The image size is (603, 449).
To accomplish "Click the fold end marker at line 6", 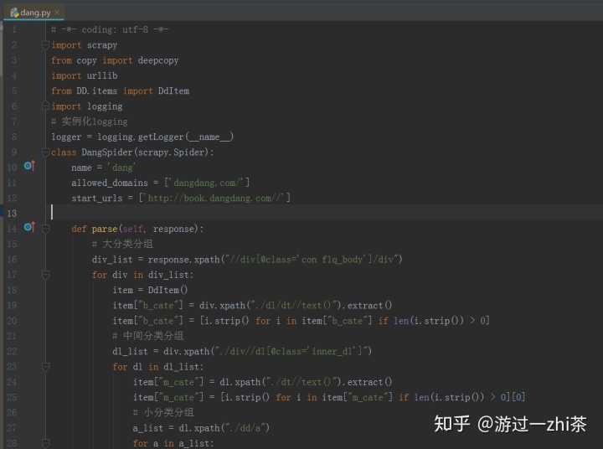I will coord(45,106).
